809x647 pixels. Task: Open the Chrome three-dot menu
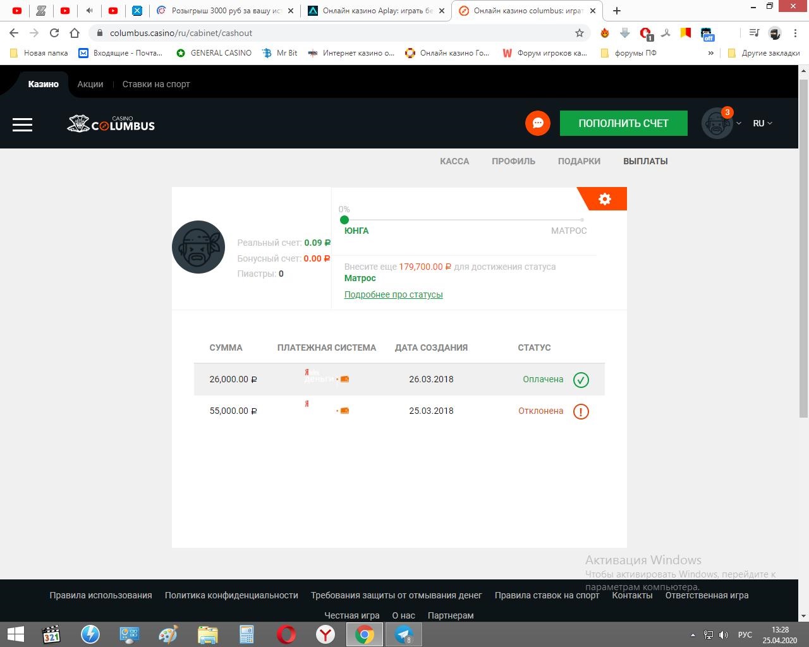pyautogui.click(x=796, y=33)
